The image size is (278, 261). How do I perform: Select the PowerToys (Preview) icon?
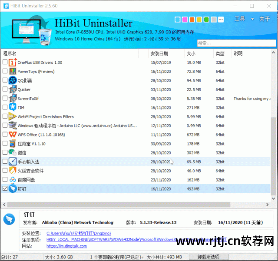point(13,71)
